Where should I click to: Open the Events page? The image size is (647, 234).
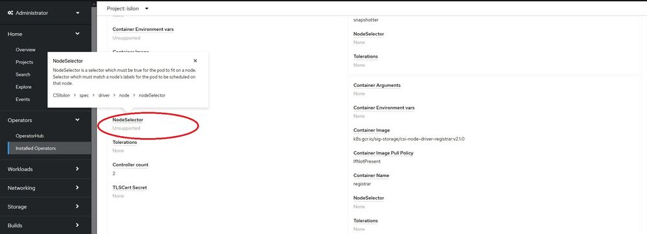click(23, 99)
